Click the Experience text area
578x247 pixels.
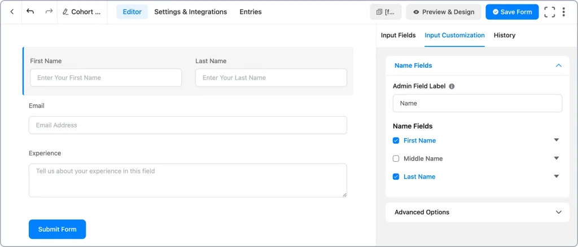tap(187, 180)
